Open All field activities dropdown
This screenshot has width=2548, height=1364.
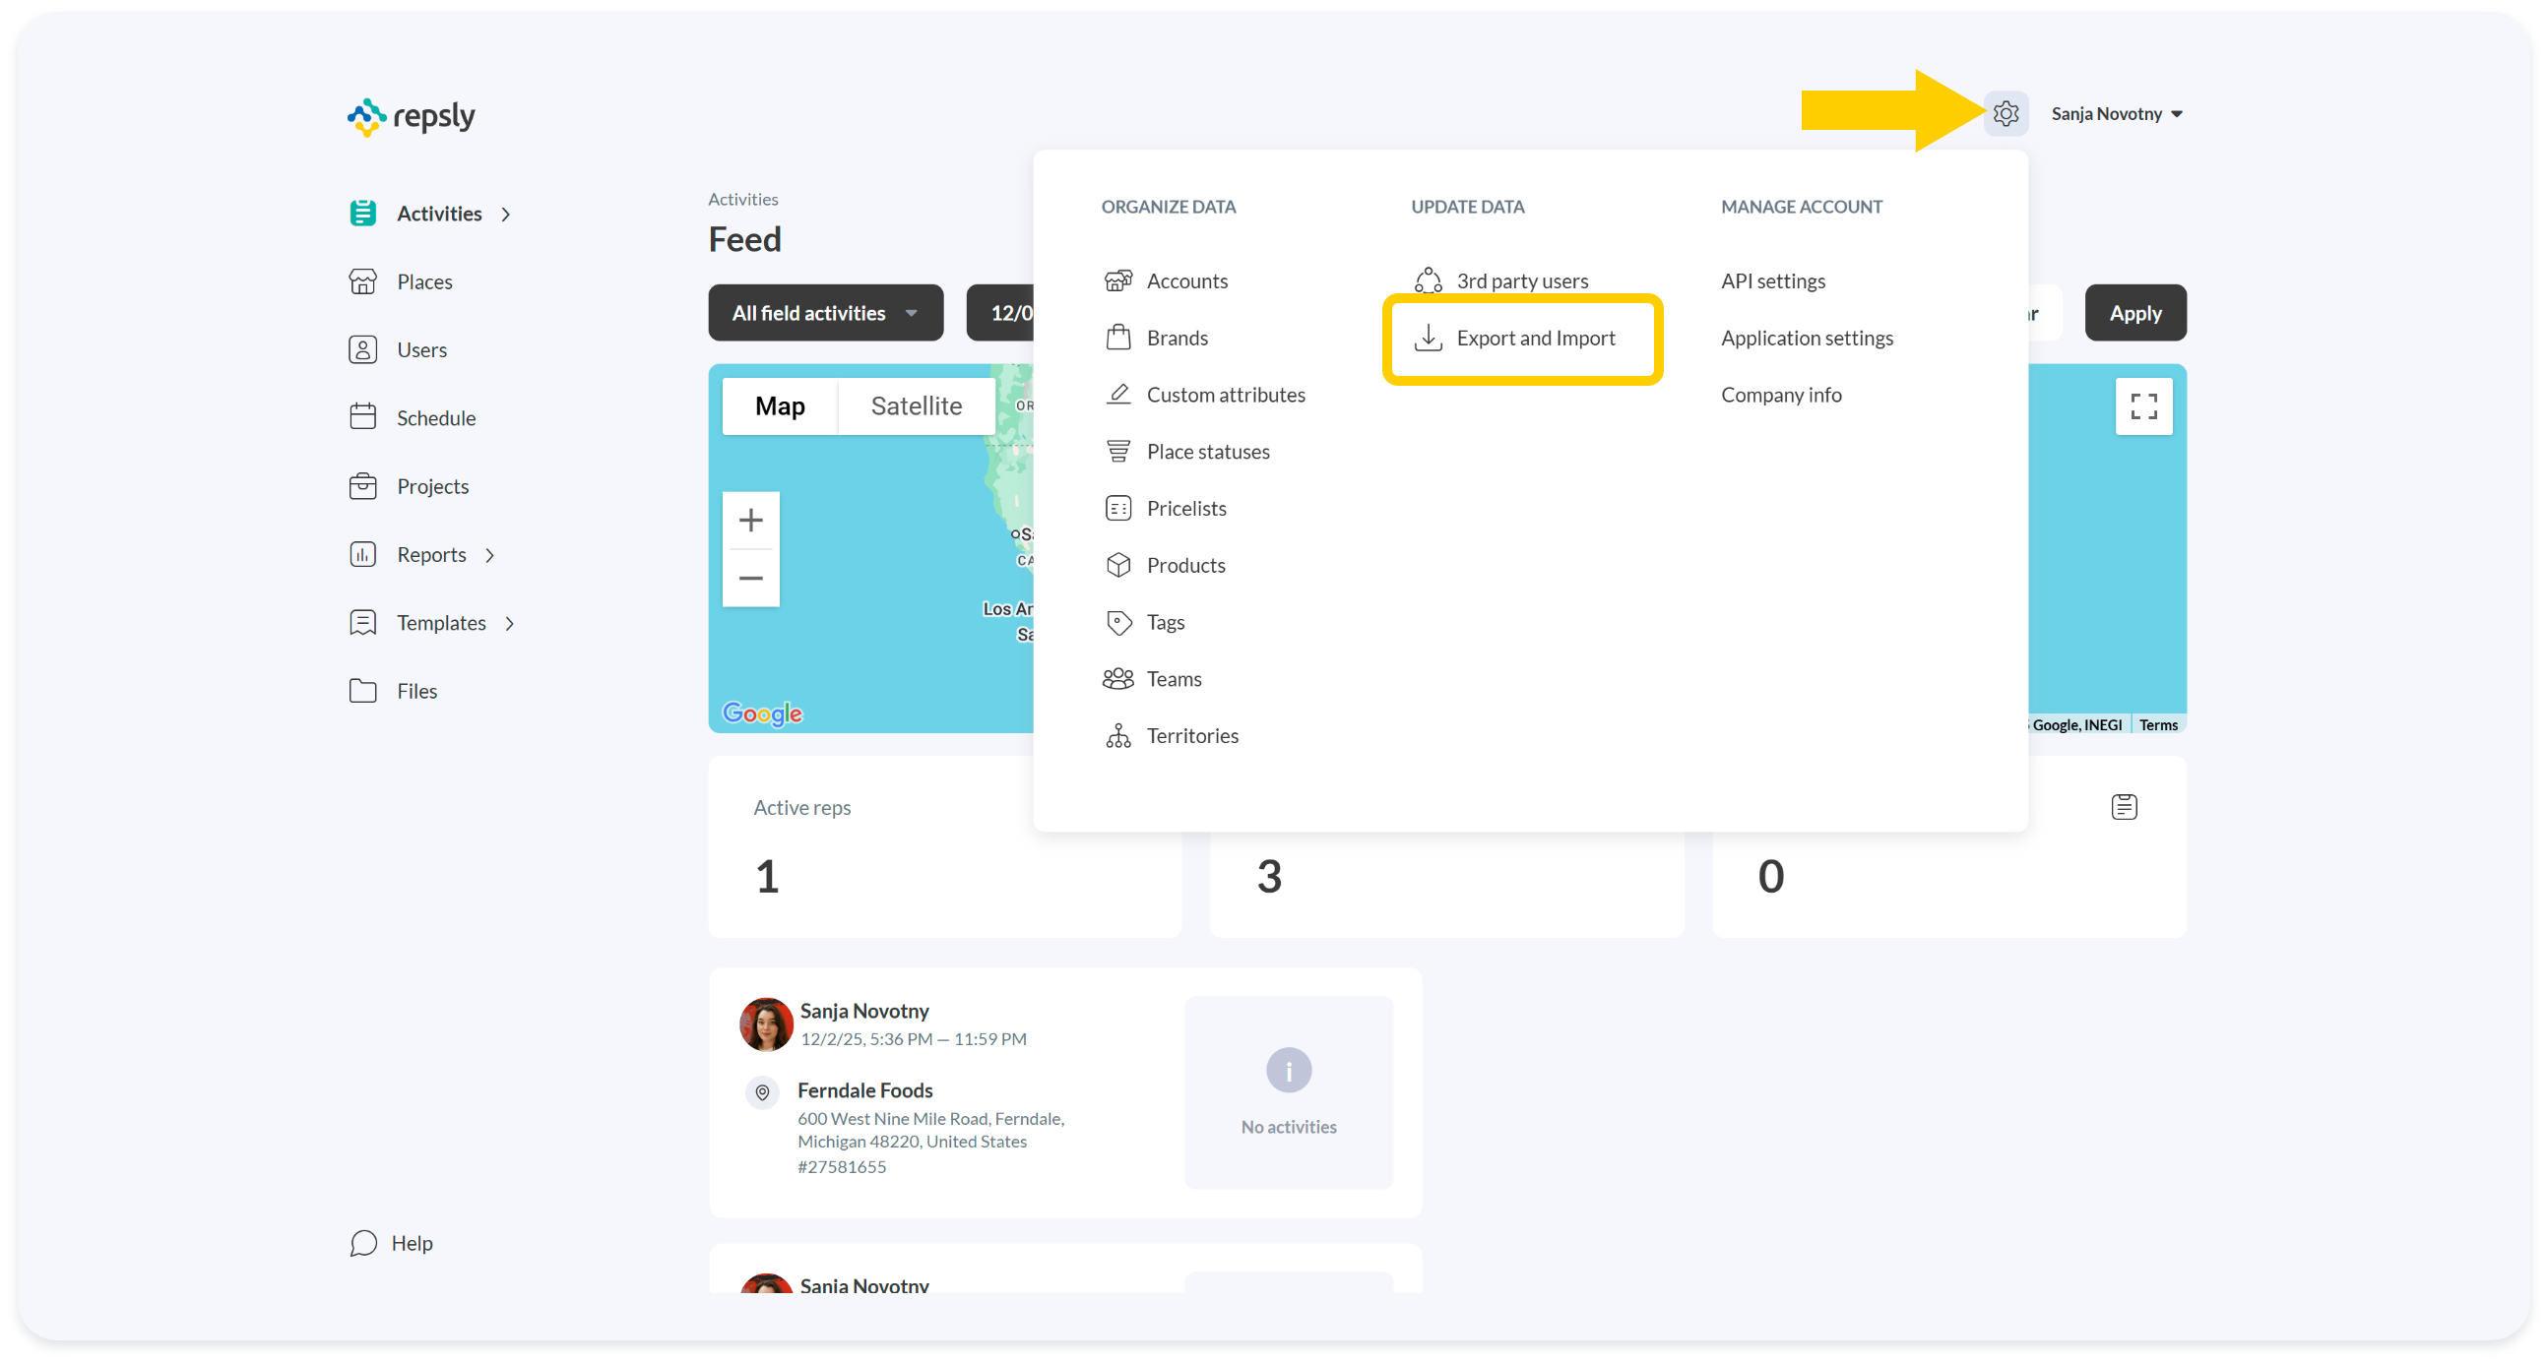tap(825, 313)
